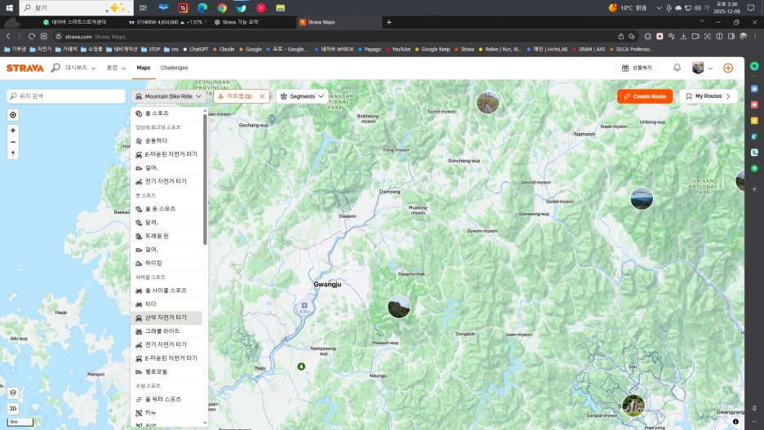Toggle the 3D map view
Image resolution: width=764 pixels, height=430 pixels.
pyautogui.click(x=13, y=409)
